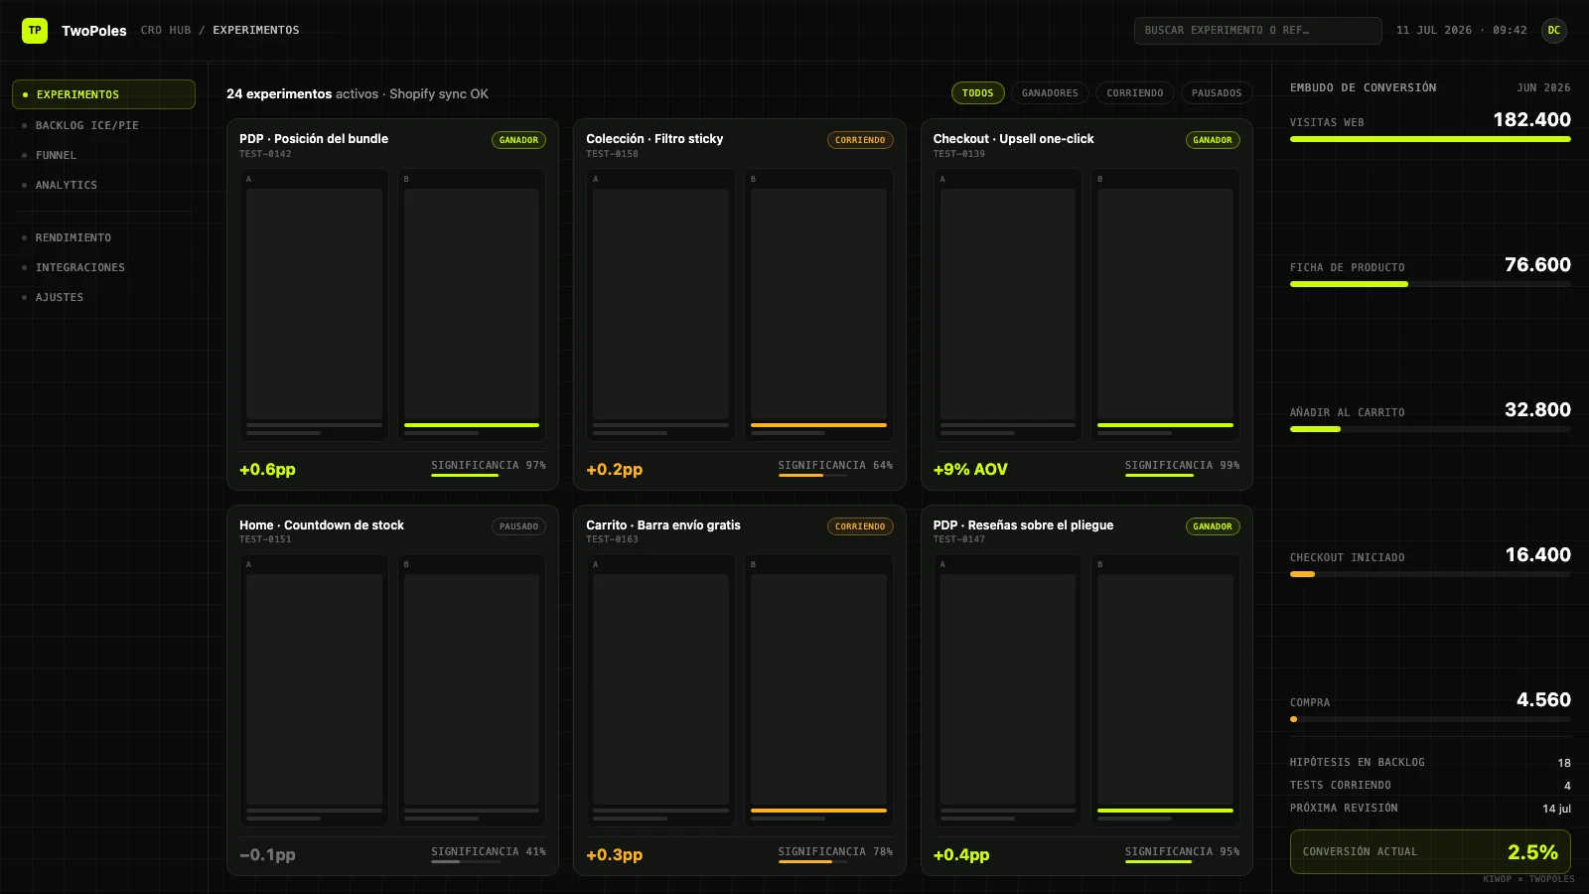Image resolution: width=1589 pixels, height=894 pixels.
Task: Click the −0.1pp result value
Action: 267,855
